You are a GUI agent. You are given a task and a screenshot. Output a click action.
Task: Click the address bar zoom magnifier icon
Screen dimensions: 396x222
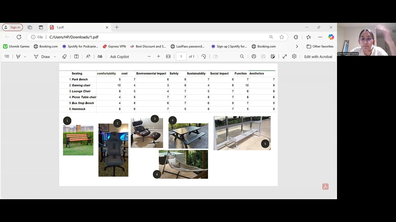click(271, 37)
